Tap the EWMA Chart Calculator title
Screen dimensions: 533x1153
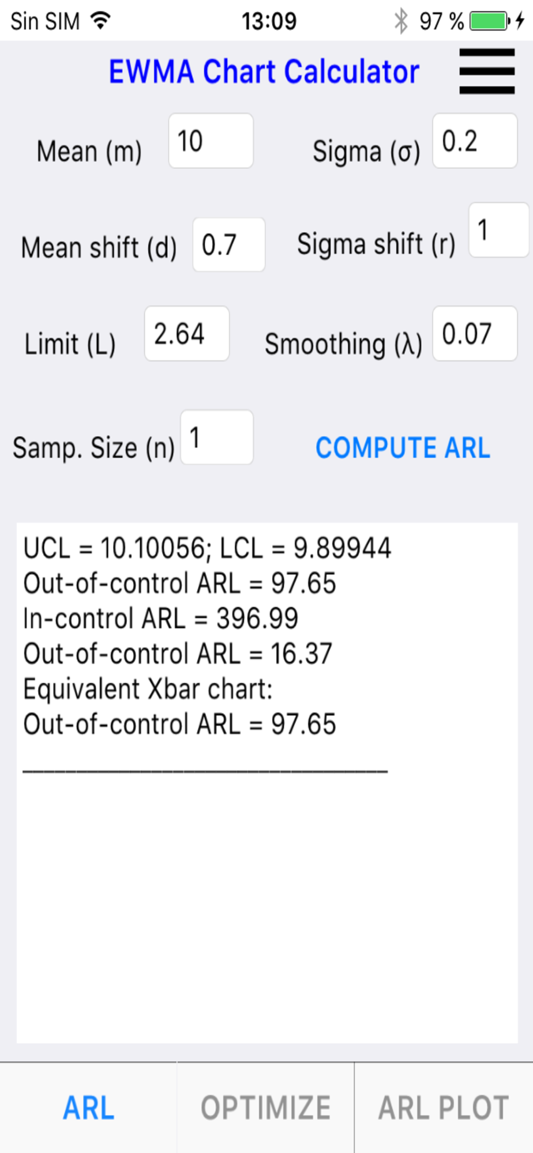pyautogui.click(x=264, y=72)
